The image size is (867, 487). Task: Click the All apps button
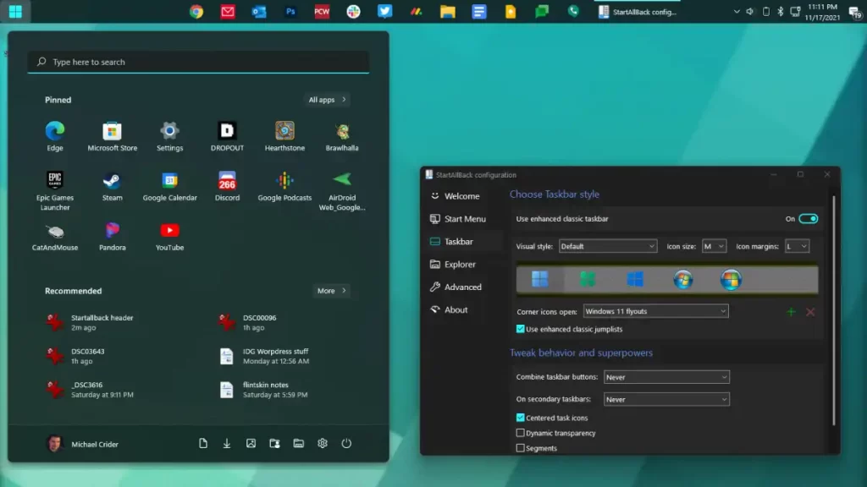327,99
